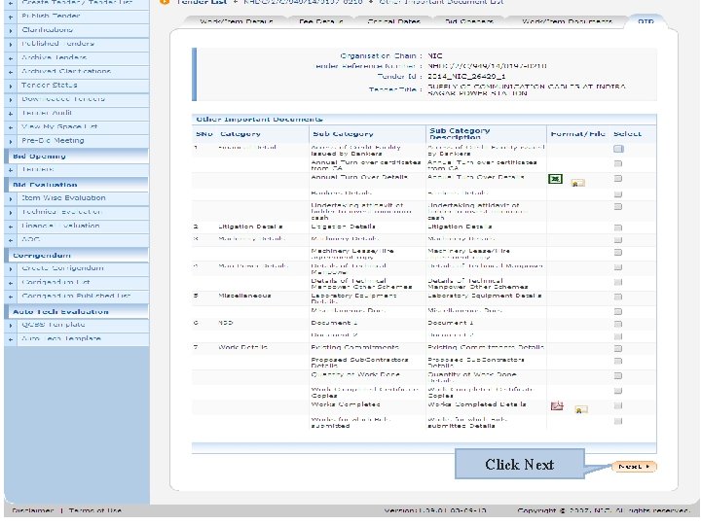The width and height of the screenshot is (701, 525).
Task: Tick the Litigation Details checkbox
Action: (x=618, y=227)
